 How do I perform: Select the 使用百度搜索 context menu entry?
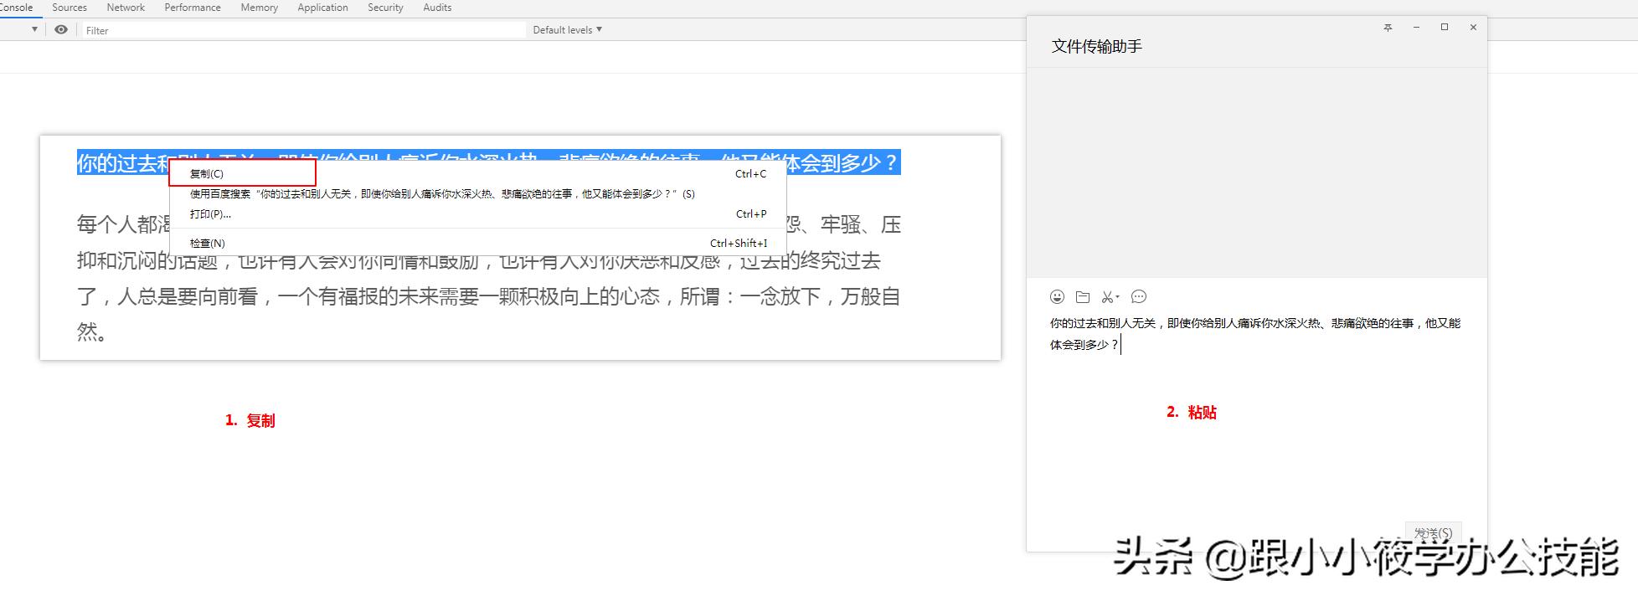(477, 193)
